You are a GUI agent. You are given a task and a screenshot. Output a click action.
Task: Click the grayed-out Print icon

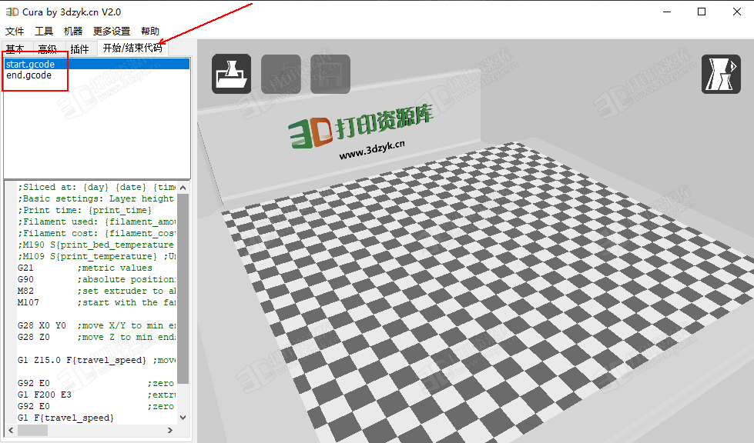click(x=281, y=74)
